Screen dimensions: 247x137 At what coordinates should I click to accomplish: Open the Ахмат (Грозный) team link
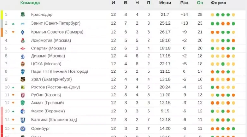coord(47,103)
